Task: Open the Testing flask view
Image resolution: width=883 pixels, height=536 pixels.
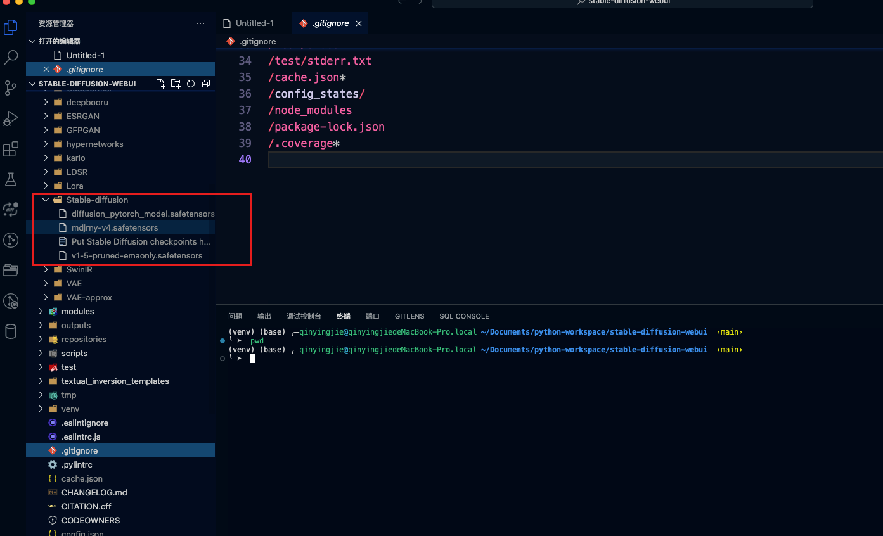Action: 11,179
